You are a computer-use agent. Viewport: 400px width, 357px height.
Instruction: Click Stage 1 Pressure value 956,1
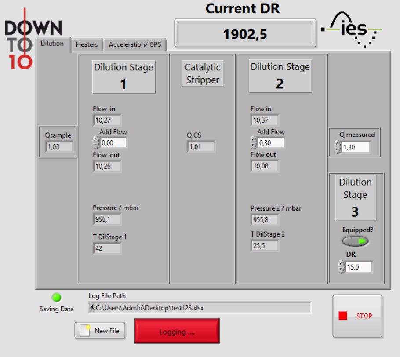(x=107, y=219)
